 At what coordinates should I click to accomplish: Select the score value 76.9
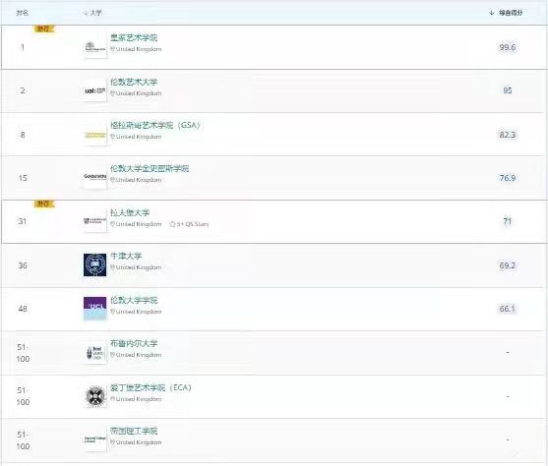508,178
